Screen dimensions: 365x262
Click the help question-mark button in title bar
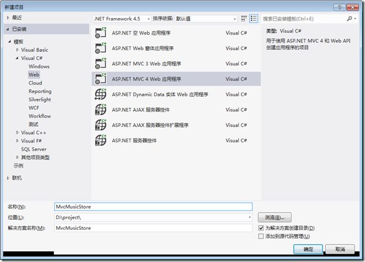pyautogui.click(x=340, y=7)
